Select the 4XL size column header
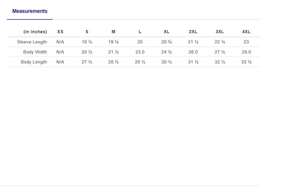The height and width of the screenshot is (190, 301). coord(246,32)
